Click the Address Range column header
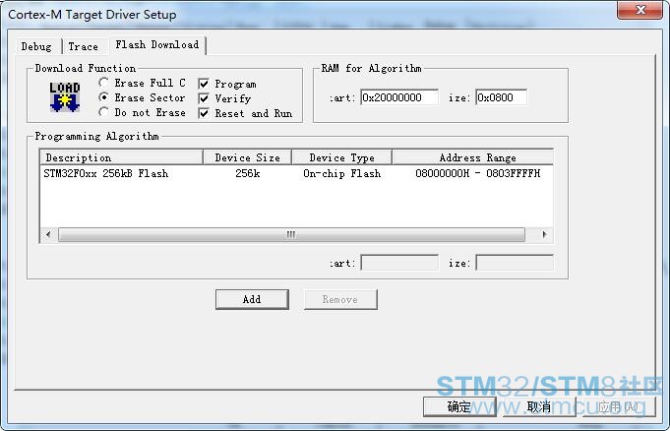 (472, 157)
